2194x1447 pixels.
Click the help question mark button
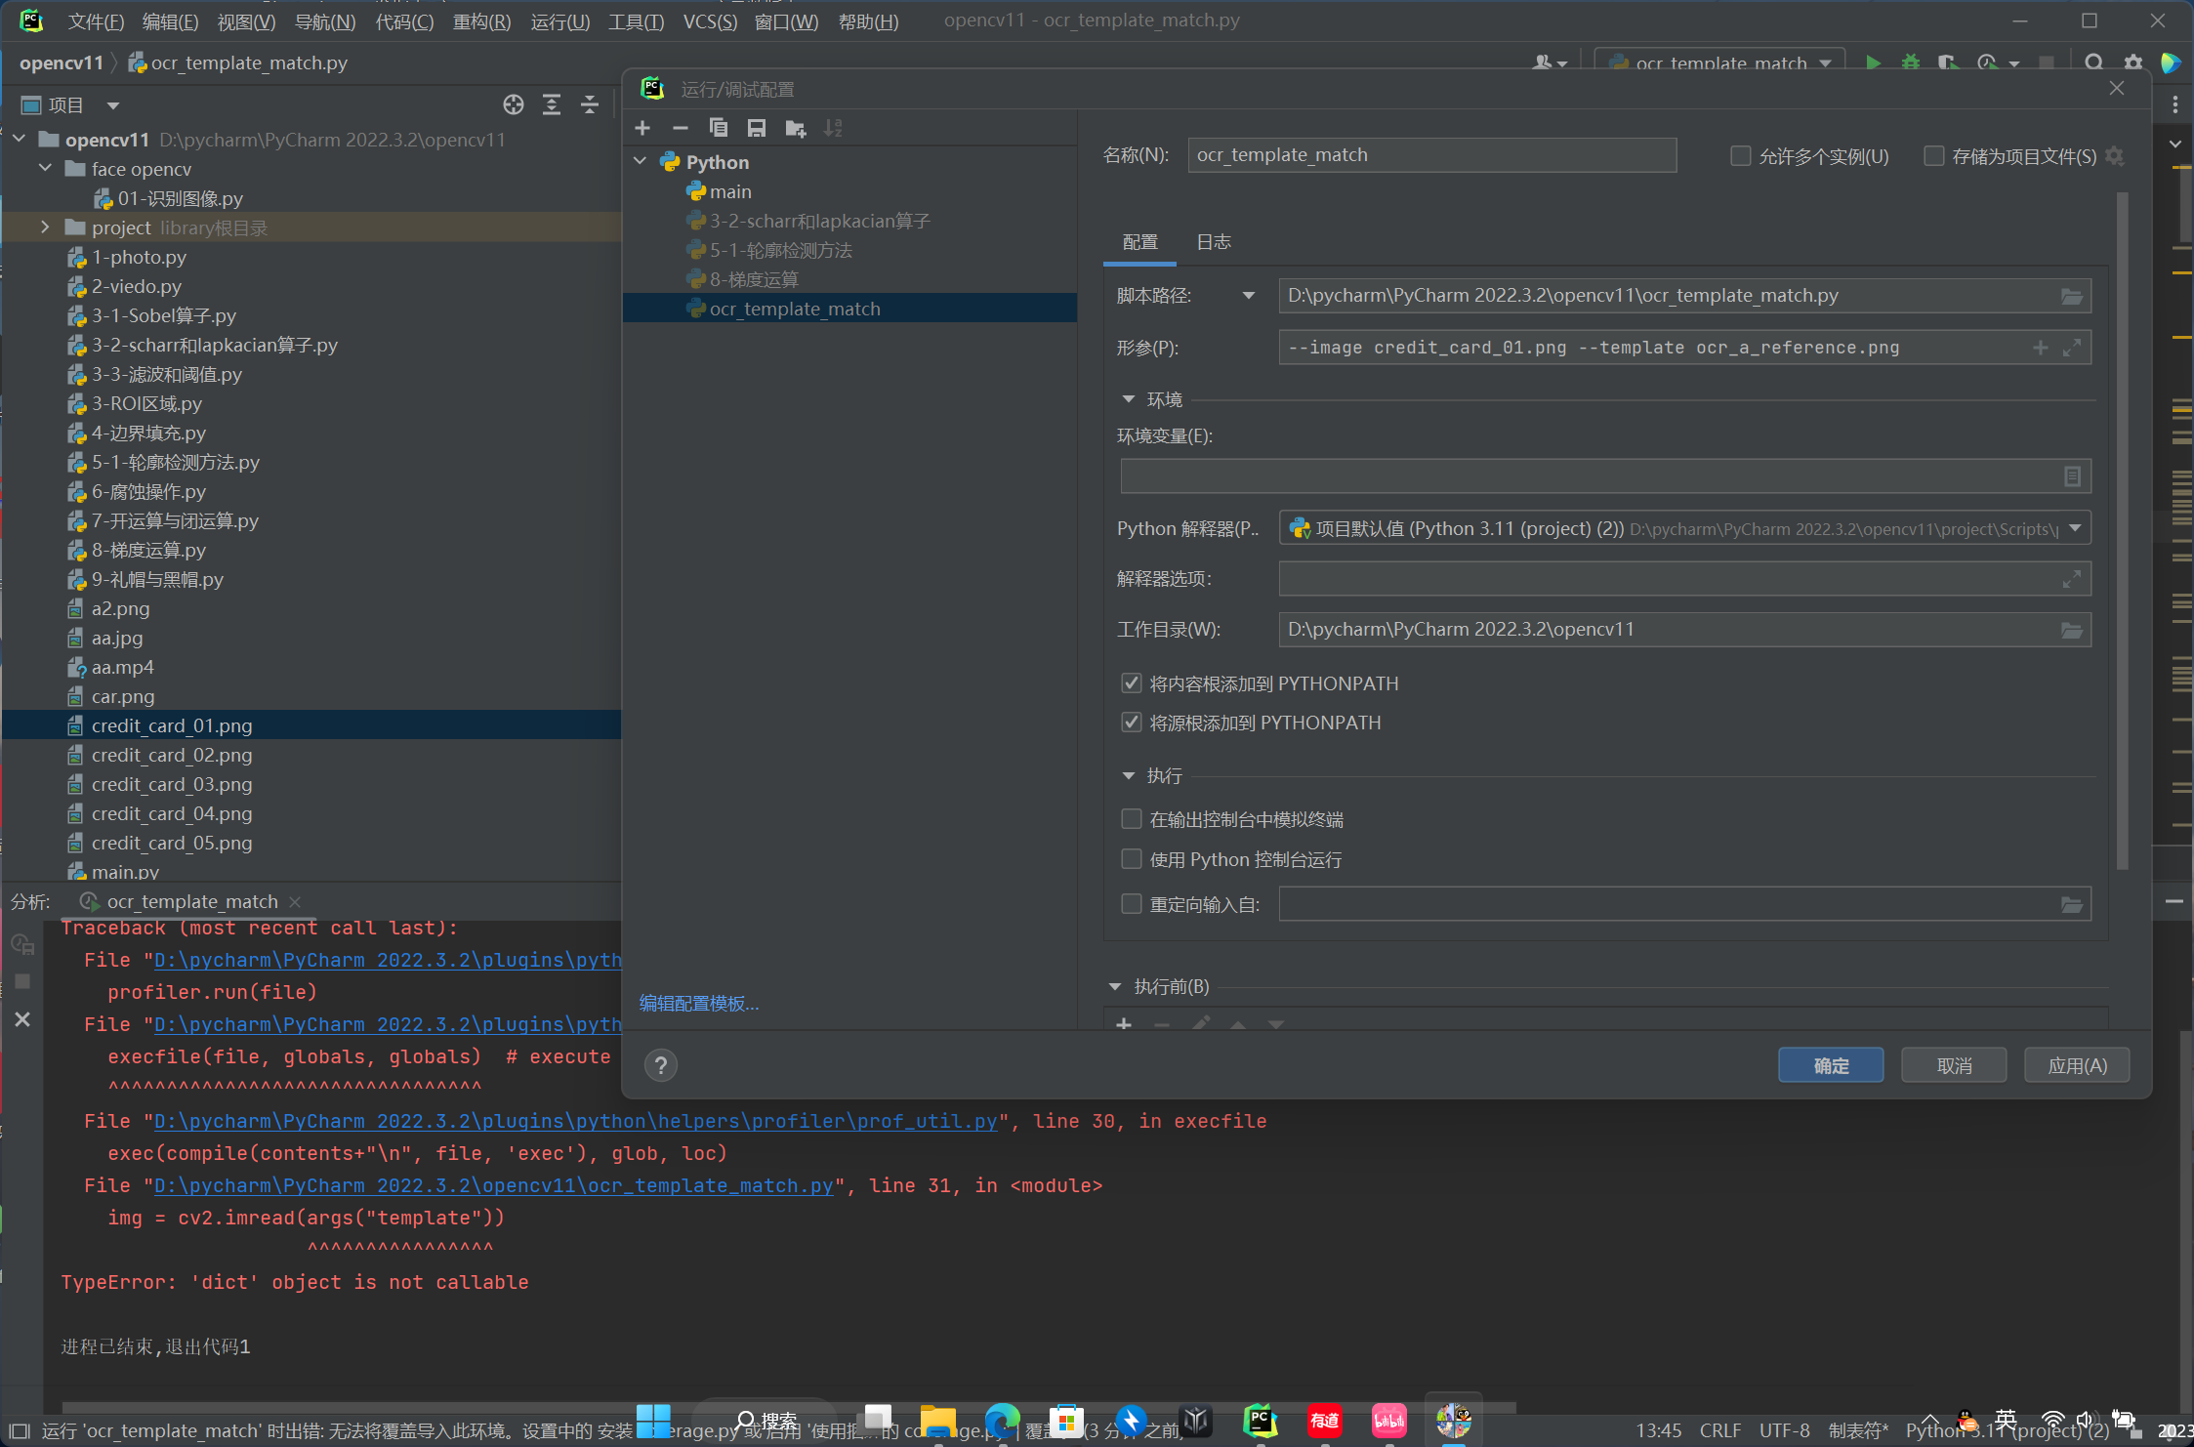[661, 1065]
